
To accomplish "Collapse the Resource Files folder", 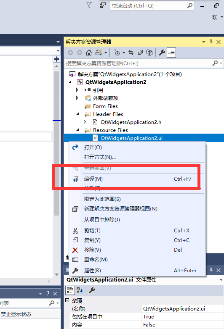I will [x=77, y=130].
